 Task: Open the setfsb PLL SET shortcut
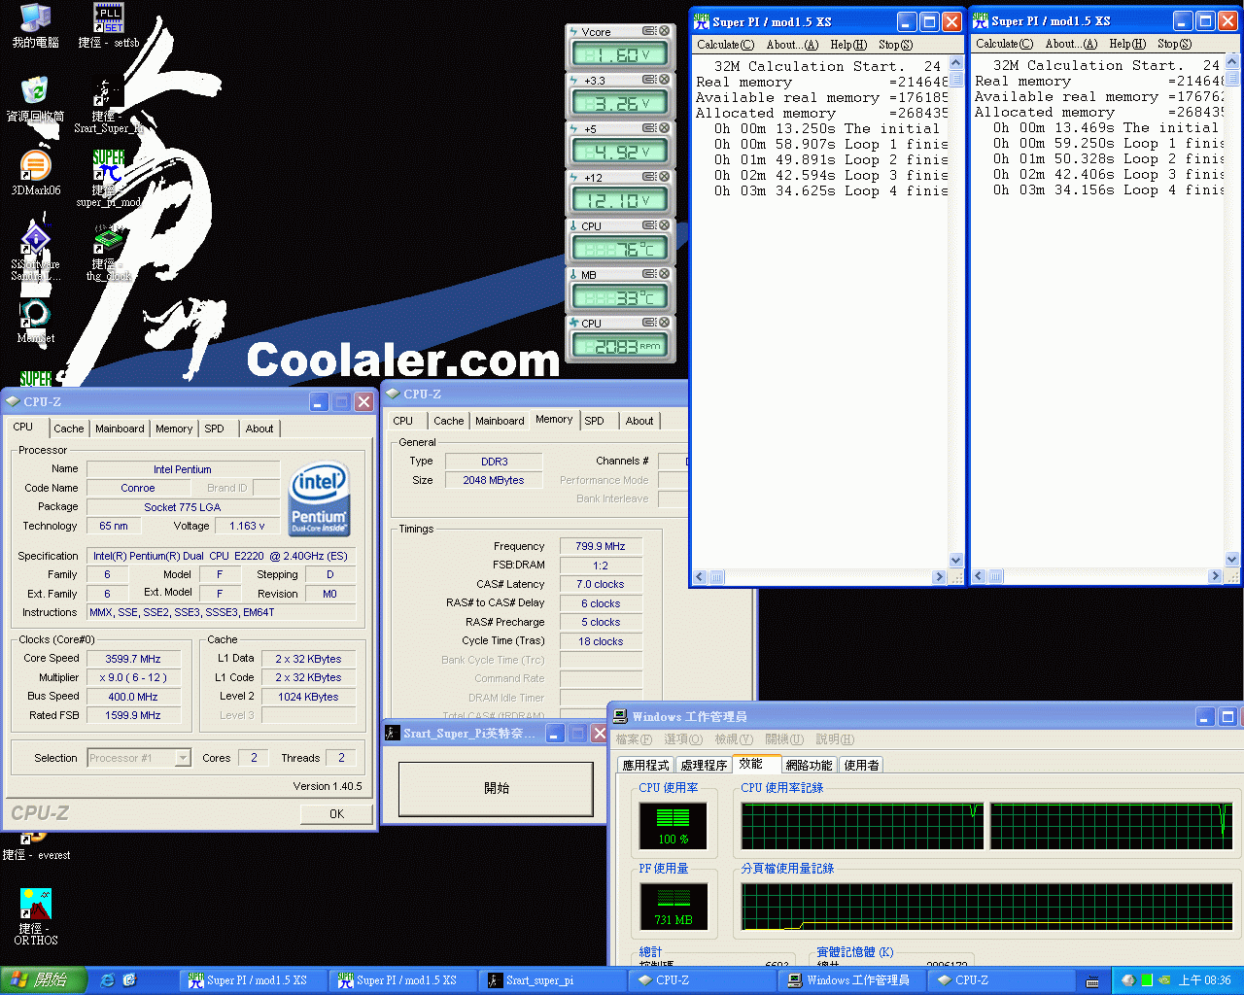coord(109,26)
